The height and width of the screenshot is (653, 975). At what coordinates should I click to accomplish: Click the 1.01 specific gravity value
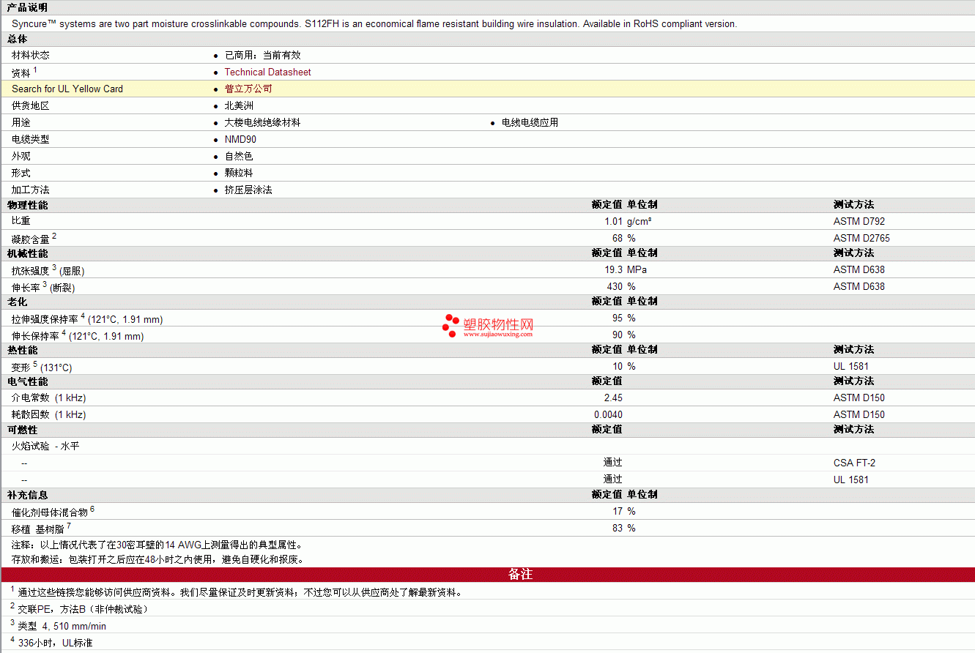[x=613, y=221]
